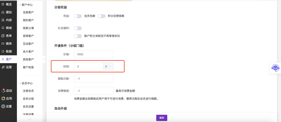The width and height of the screenshot is (281, 122).
Task: Click the 建站 home icon
Action: [x=3, y=12]
